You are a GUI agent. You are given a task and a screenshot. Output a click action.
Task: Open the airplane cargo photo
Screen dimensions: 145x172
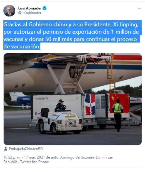point(72,99)
